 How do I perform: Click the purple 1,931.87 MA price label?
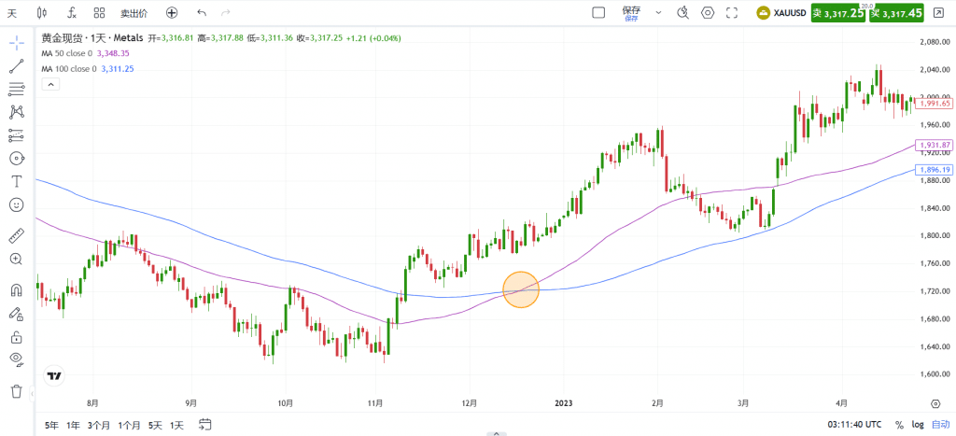(934, 145)
